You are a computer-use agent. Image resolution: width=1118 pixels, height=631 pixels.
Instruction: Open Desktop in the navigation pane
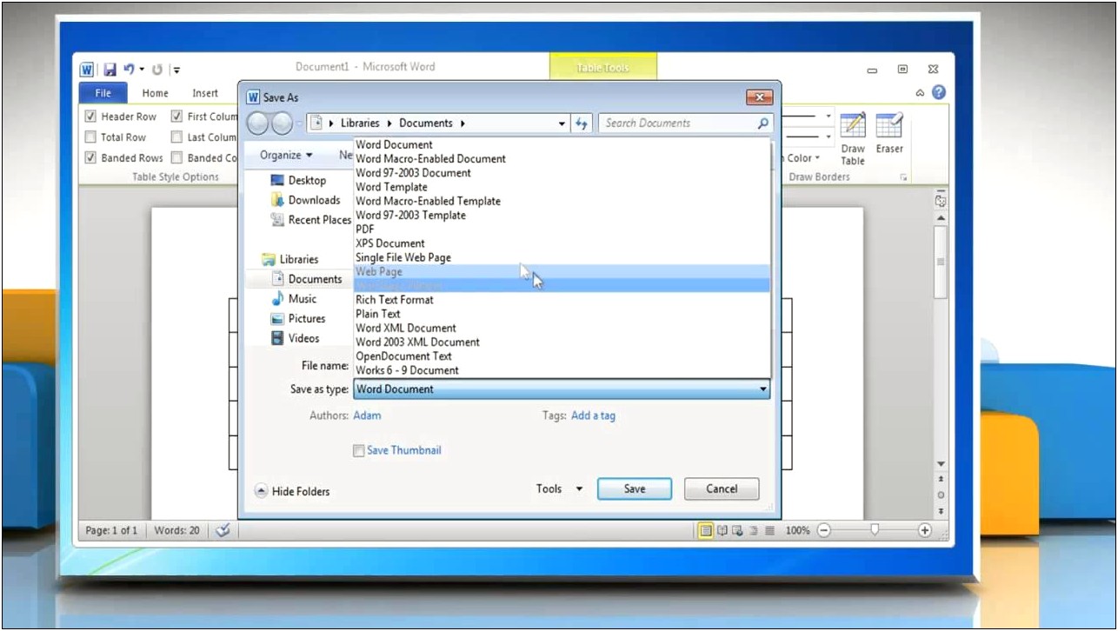click(298, 180)
